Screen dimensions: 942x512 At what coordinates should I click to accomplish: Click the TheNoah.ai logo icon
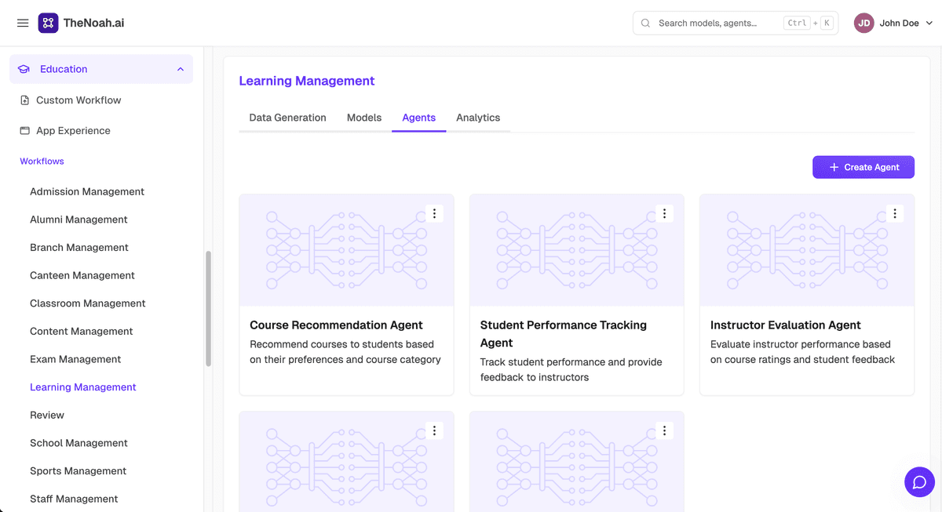[x=48, y=24]
